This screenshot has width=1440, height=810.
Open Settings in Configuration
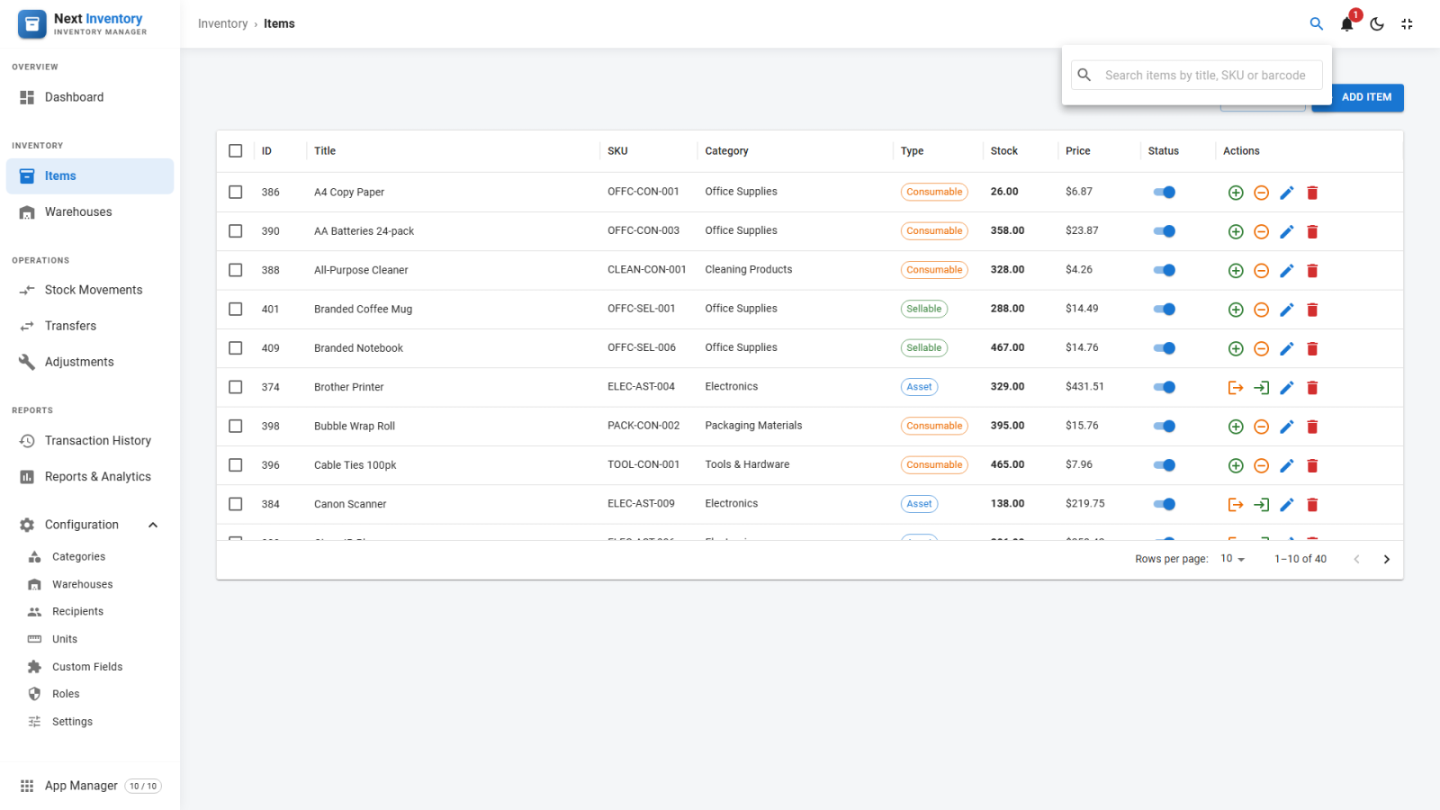[90, 722]
